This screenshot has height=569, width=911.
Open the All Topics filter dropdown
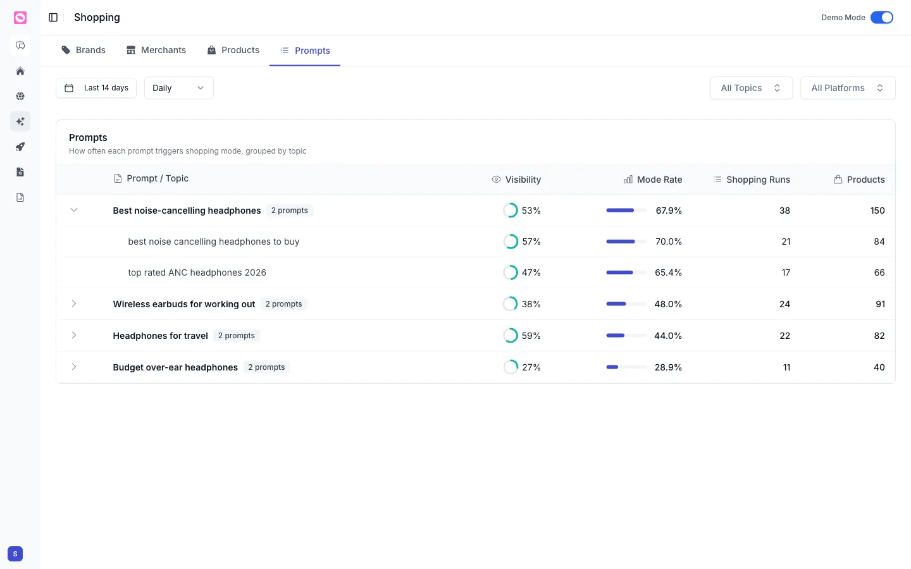(752, 88)
